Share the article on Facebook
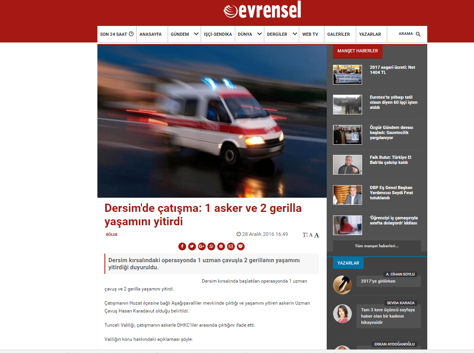This screenshot has width=474, height=353. 182,246
